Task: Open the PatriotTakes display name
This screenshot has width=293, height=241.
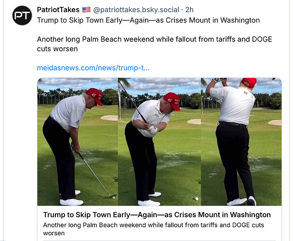Action: tap(59, 10)
